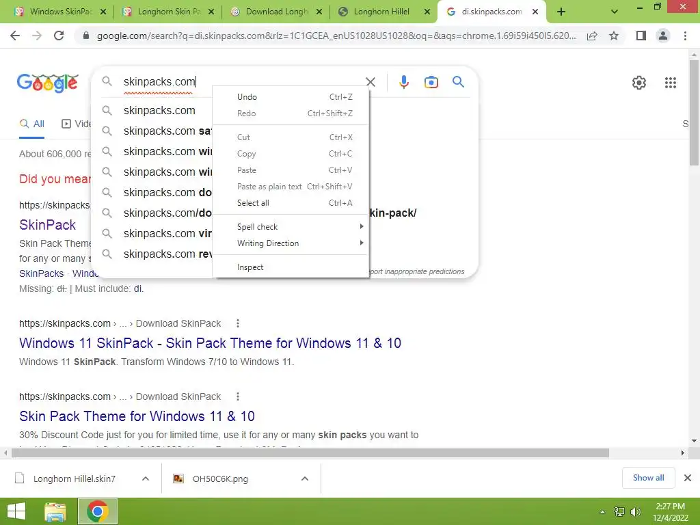This screenshot has width=700, height=525.
Task: Close the Longhorn Hillel tab
Action: 427,12
